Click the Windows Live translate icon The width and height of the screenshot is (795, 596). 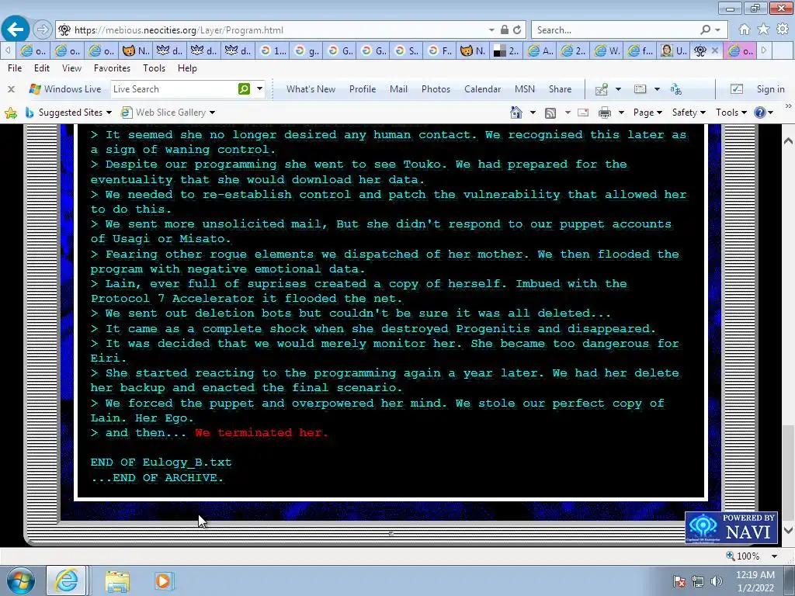point(676,89)
